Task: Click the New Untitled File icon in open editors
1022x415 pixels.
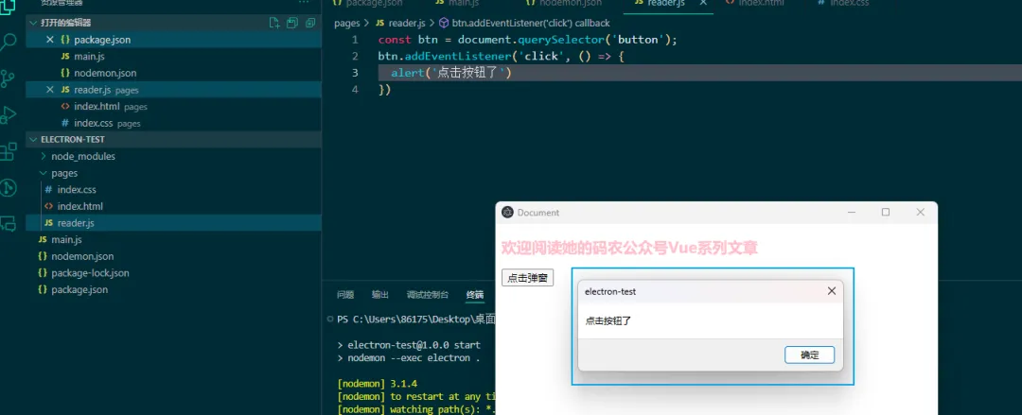Action: click(274, 23)
